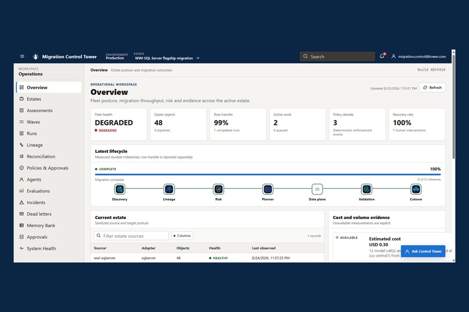Click the HEALTHY status in the table
Screen dimensions: 469x312
[218, 258]
